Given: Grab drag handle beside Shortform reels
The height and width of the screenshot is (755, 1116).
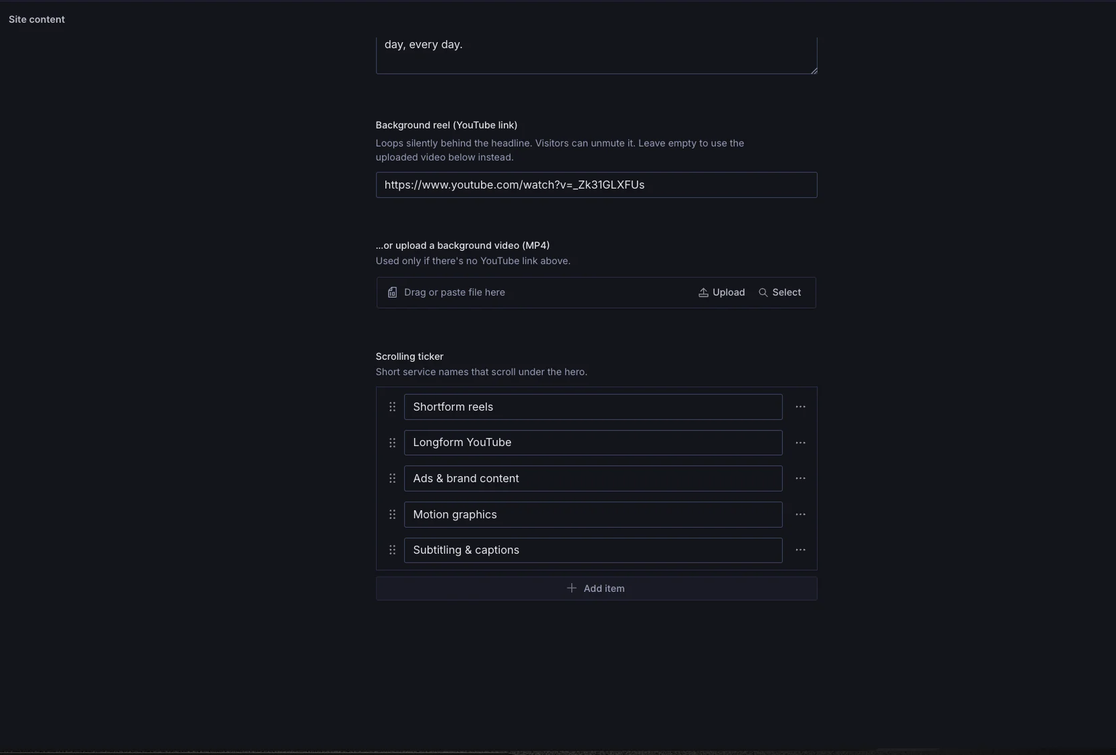Looking at the screenshot, I should [393, 407].
